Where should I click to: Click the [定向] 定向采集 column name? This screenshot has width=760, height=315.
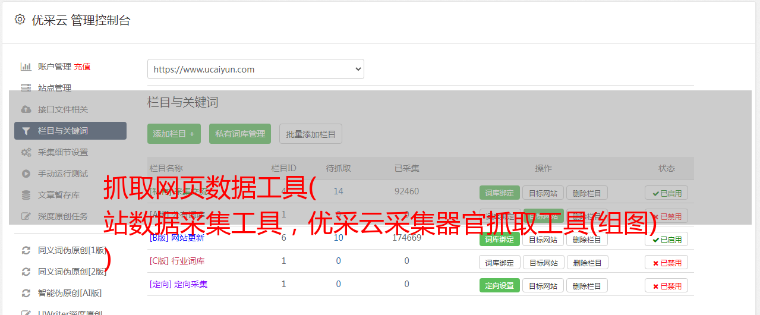(x=178, y=284)
